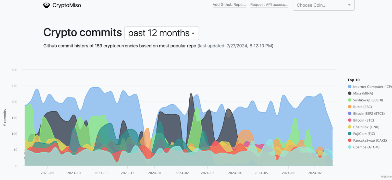The width and height of the screenshot is (392, 180).
Task: Click the teal FujiCoin (FJC) legend dot
Action: (x=349, y=134)
